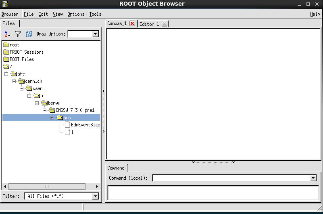This screenshot has width=323, height=214.
Task: Select the root folder item
Action: (x=6, y=45)
